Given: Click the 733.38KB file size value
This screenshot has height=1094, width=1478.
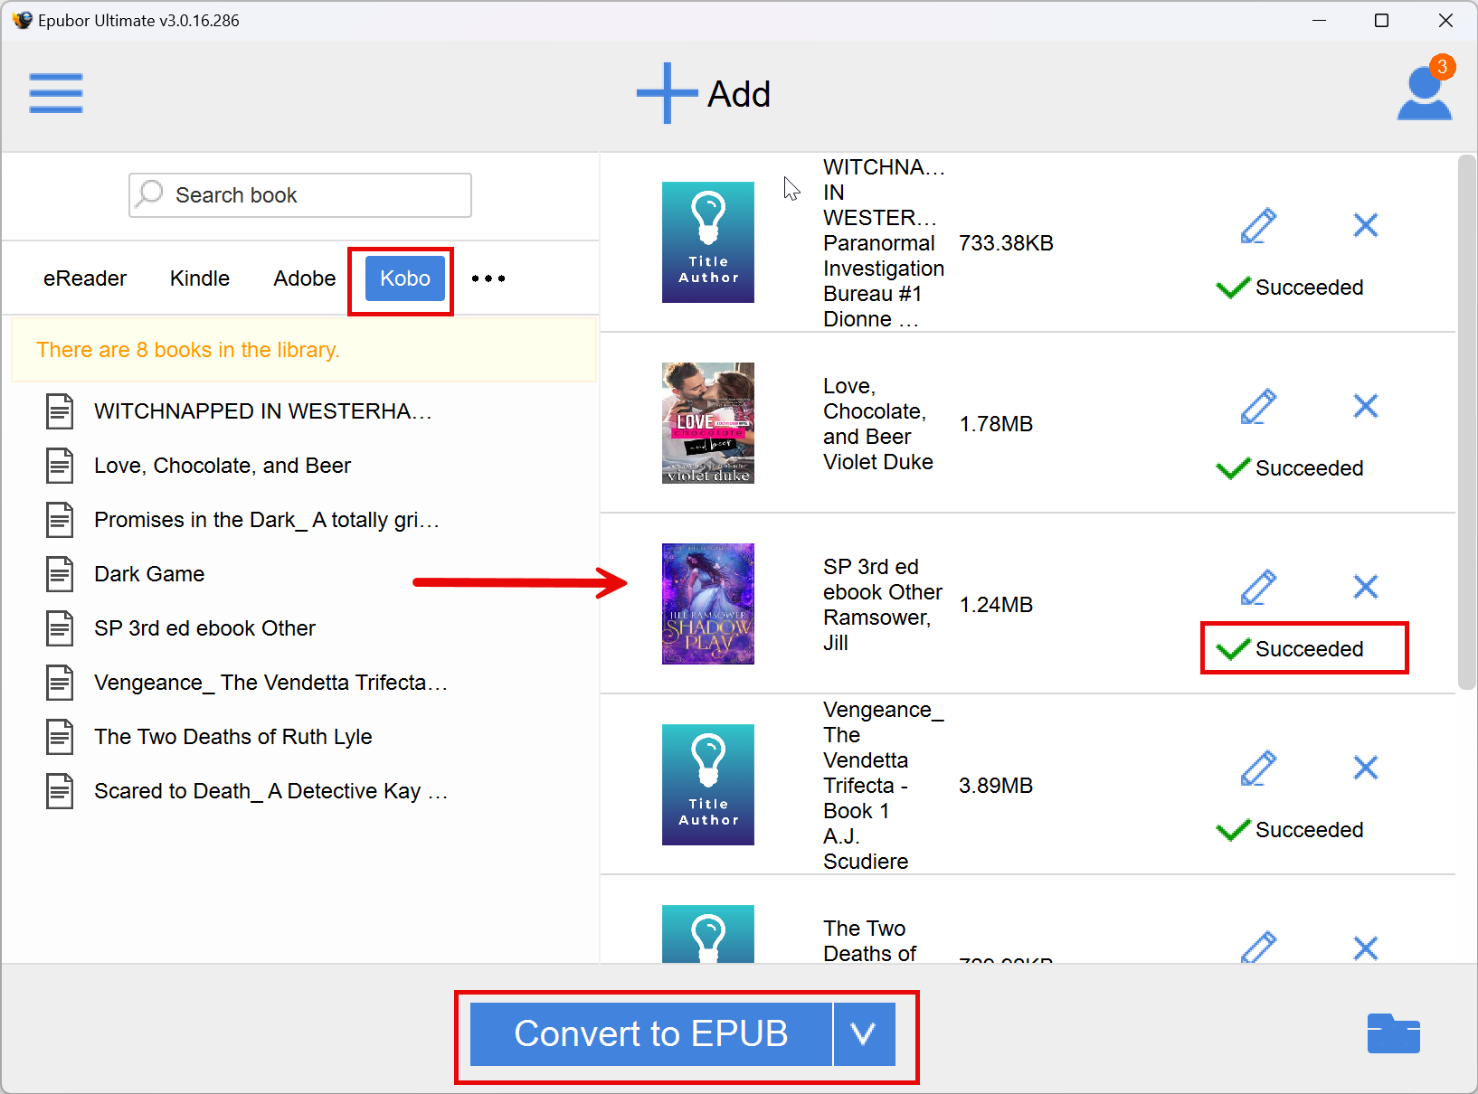Looking at the screenshot, I should [1006, 243].
